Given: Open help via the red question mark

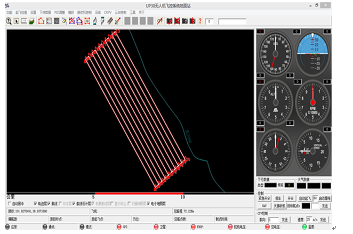Looking at the screenshot, I should (x=200, y=21).
